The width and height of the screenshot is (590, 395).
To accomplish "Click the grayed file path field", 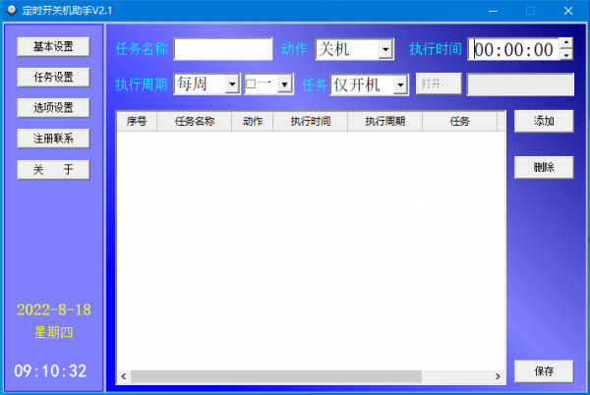I will (x=520, y=85).
